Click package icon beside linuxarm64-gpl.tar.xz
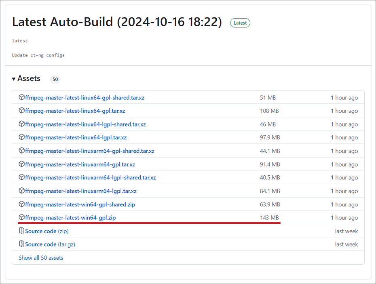This screenshot has height=284, width=376. tap(21, 164)
